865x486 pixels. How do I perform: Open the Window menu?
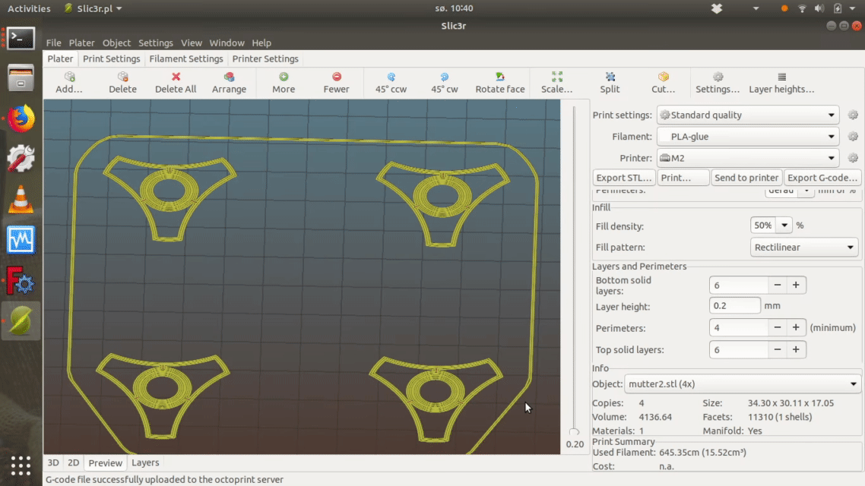coord(227,43)
